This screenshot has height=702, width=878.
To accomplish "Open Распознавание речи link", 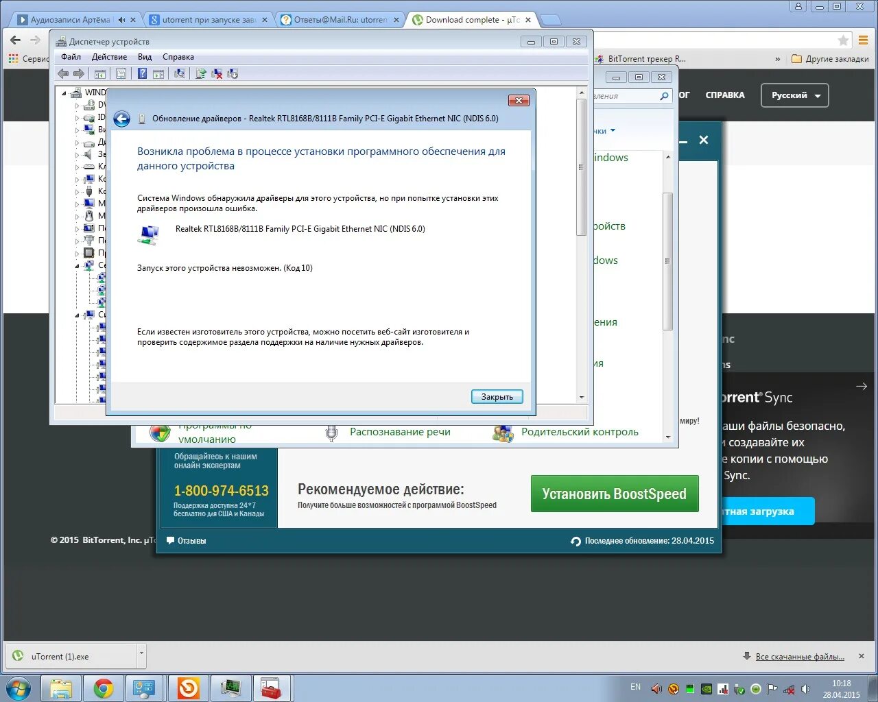I will 400,432.
